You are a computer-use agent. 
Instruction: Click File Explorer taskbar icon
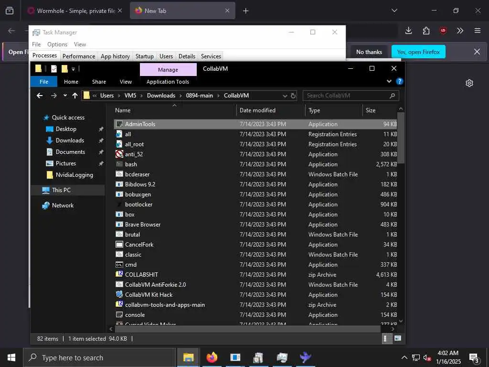pyautogui.click(x=188, y=357)
